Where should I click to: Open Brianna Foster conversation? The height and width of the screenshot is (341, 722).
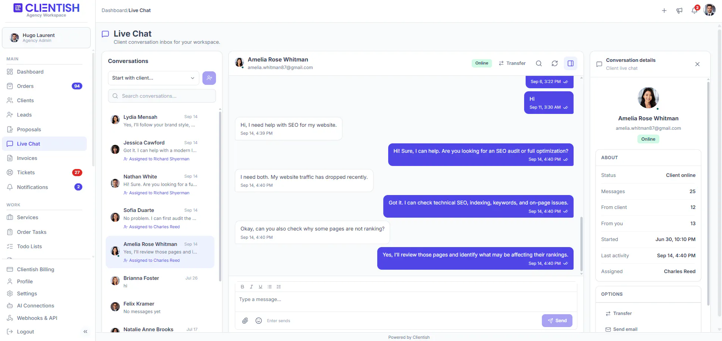(x=160, y=282)
